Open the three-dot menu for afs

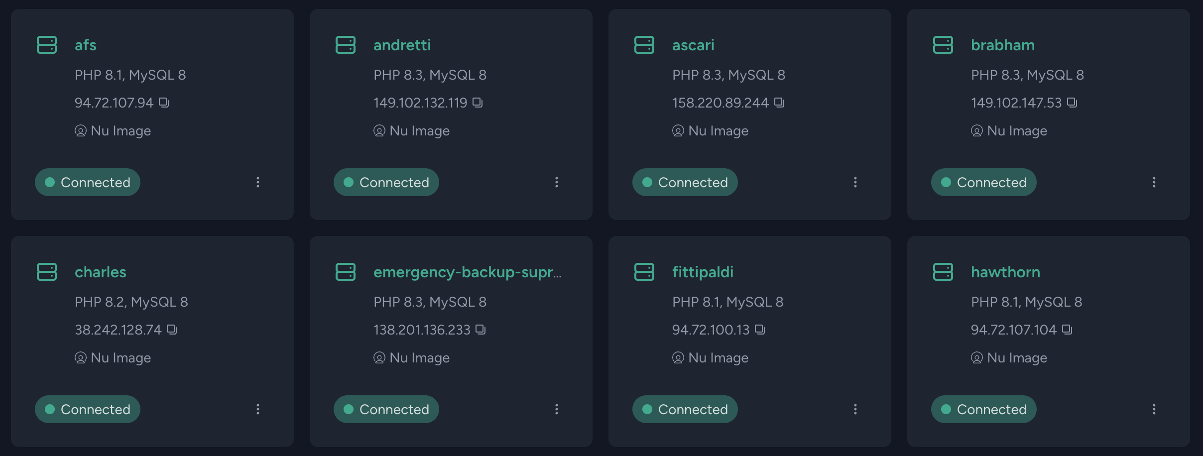click(258, 182)
